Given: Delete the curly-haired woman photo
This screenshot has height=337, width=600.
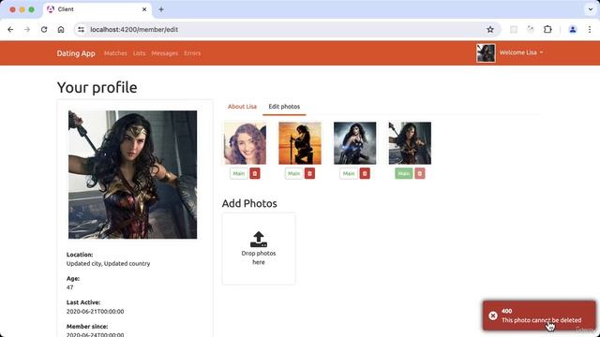Looking at the screenshot, I should (255, 173).
